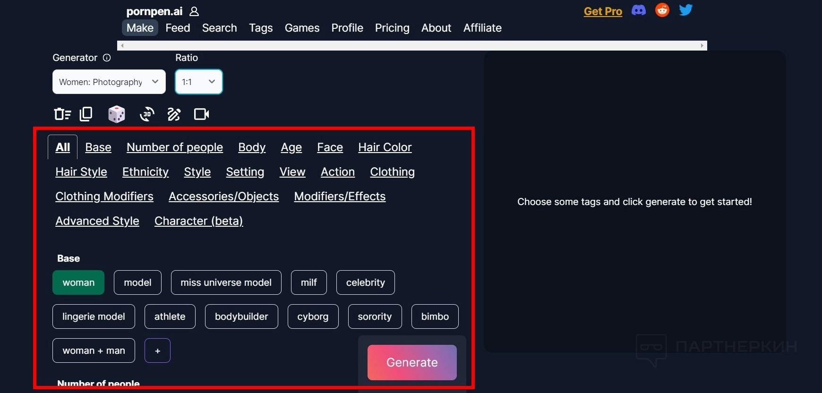Toggle the 'athlete' tag
Screen dimensions: 822x393
pos(170,316)
